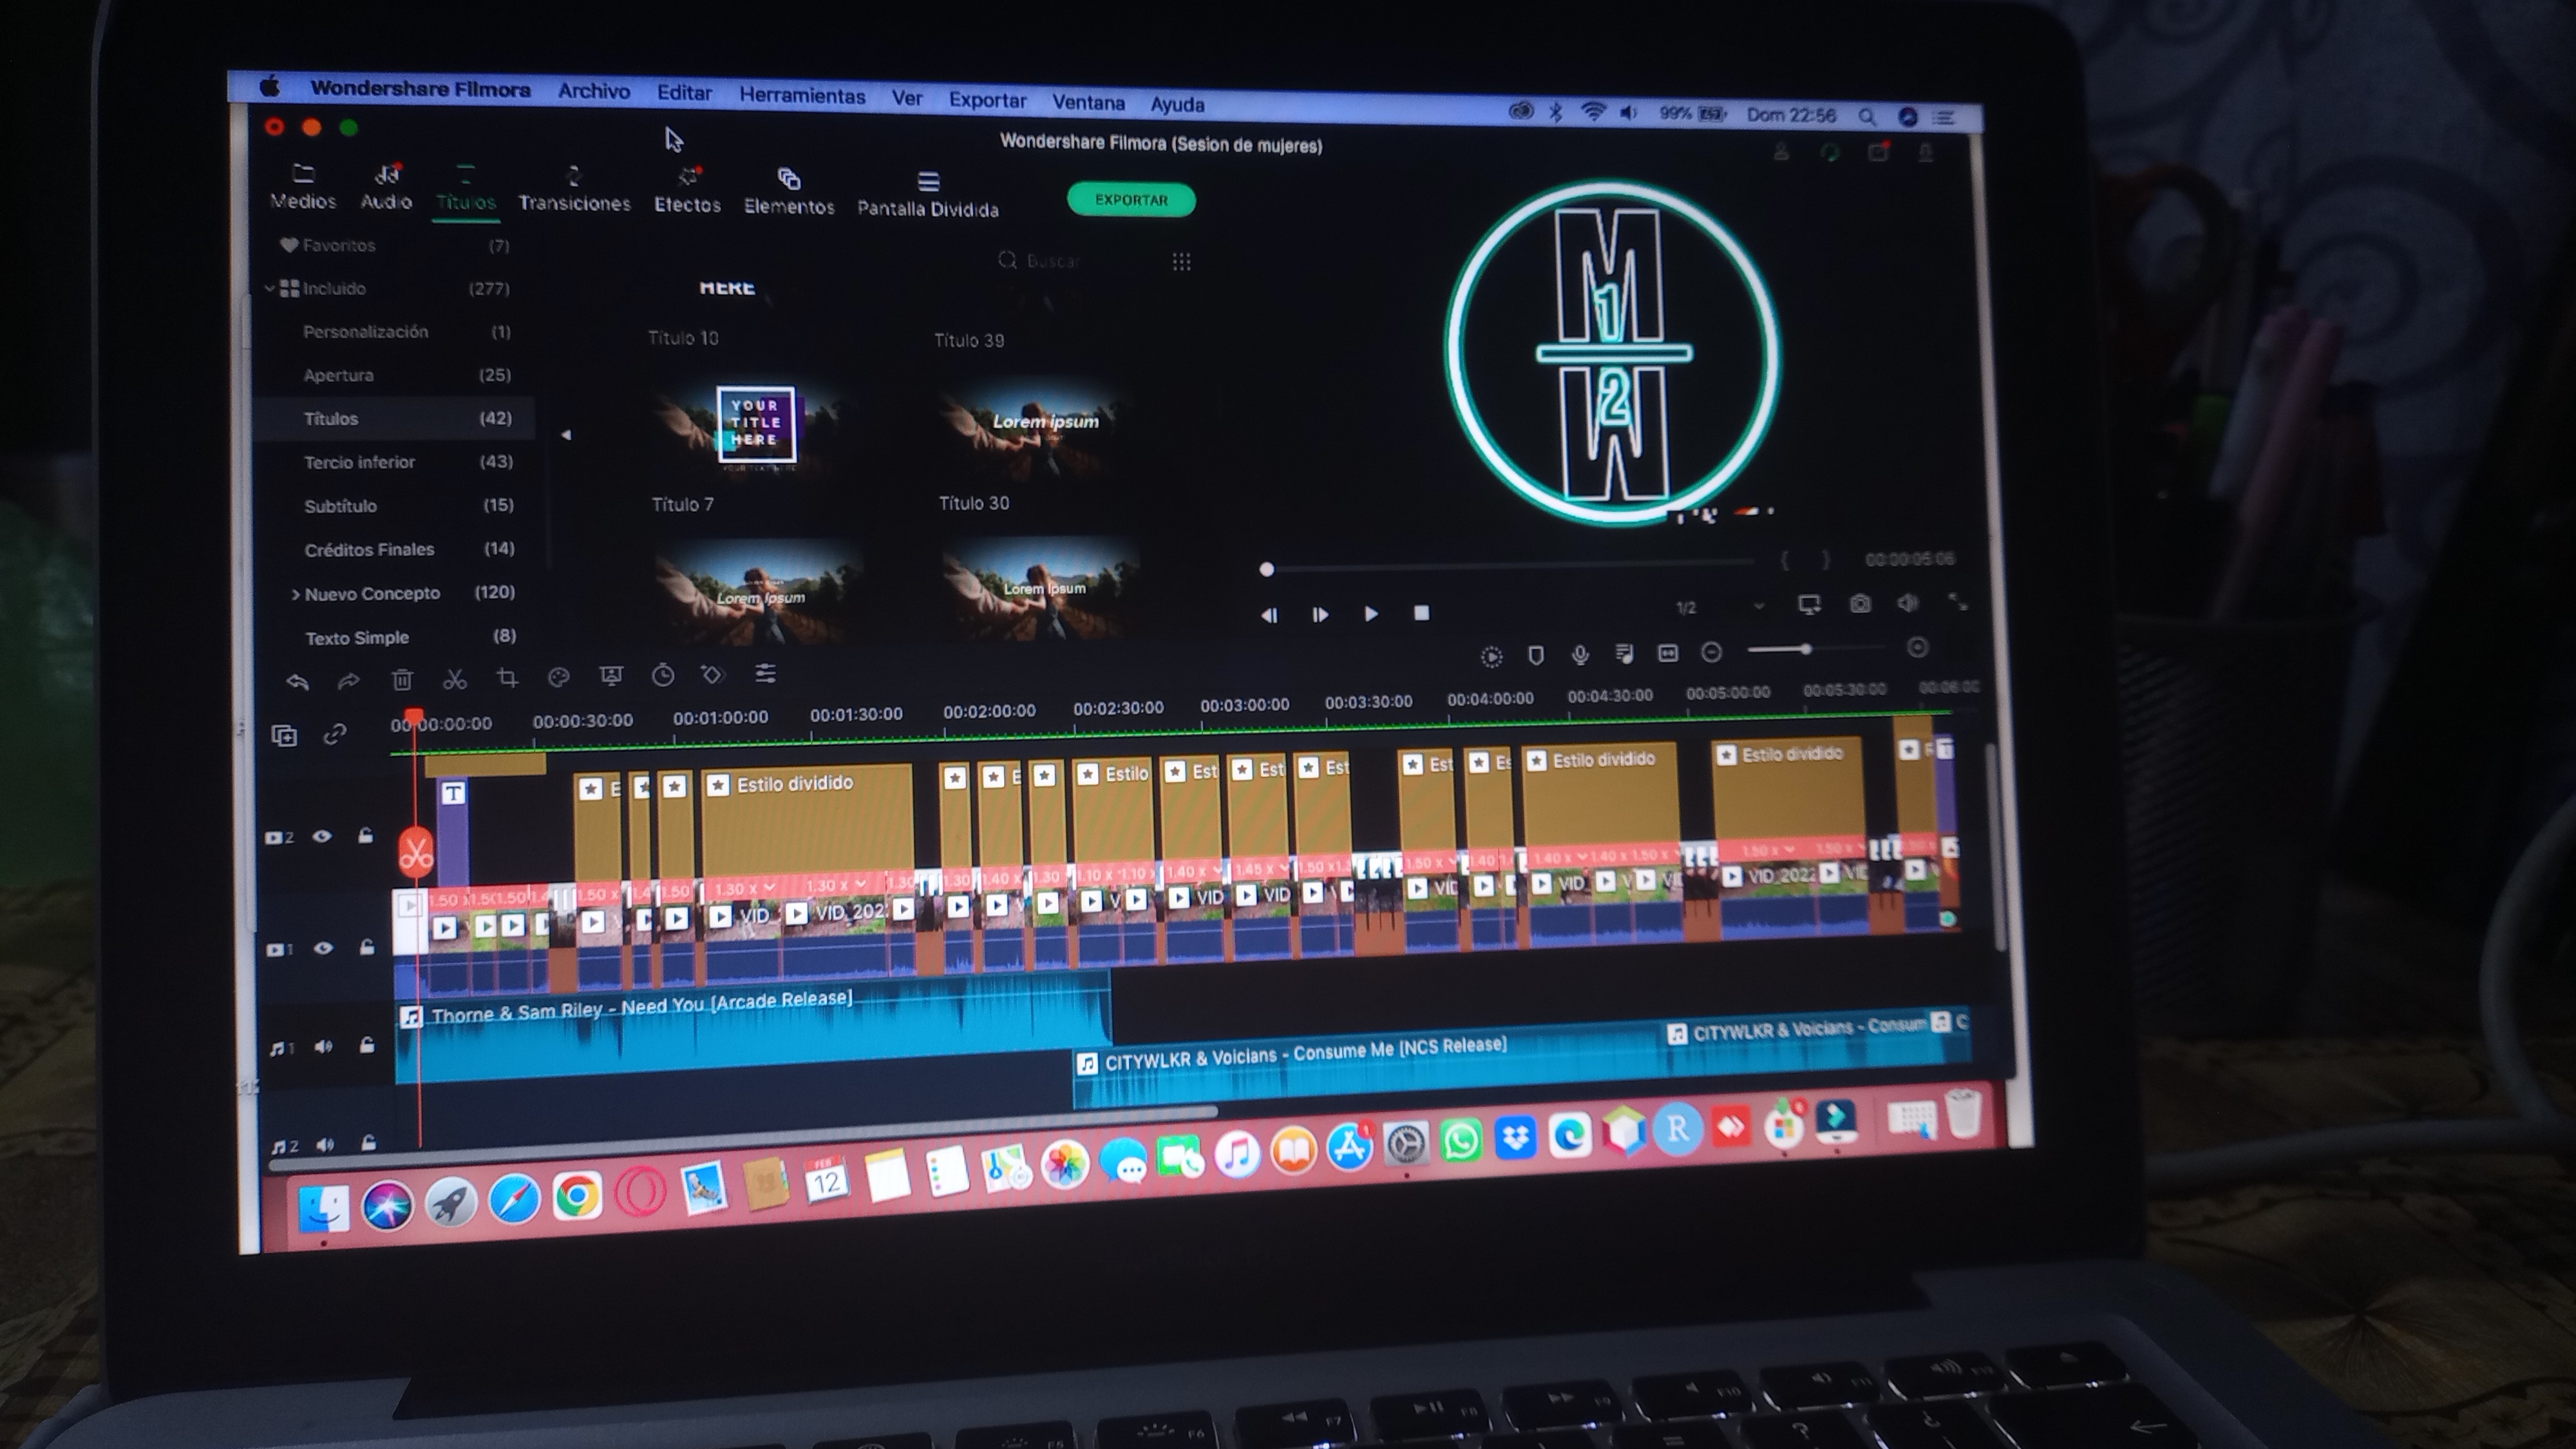Collapse the sidebar with the left arrow

pos(566,435)
